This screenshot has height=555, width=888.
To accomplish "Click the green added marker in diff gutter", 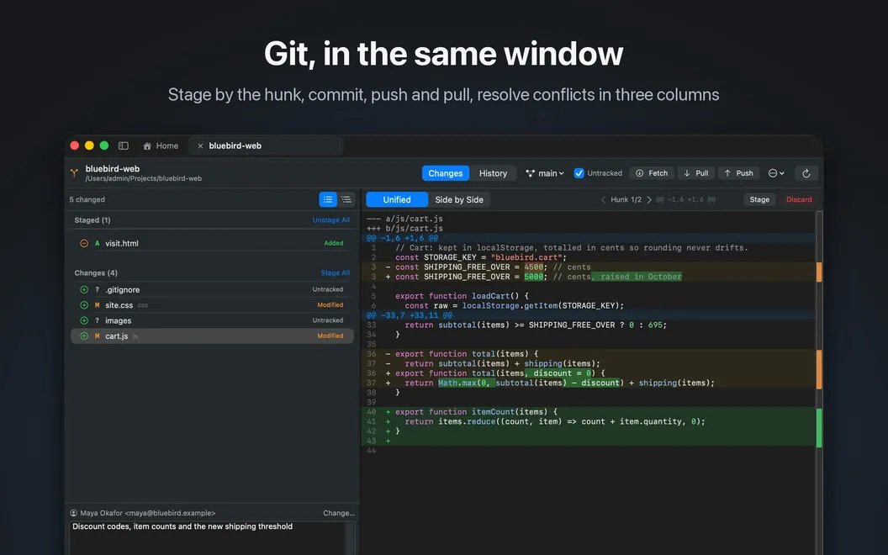I will [819, 427].
